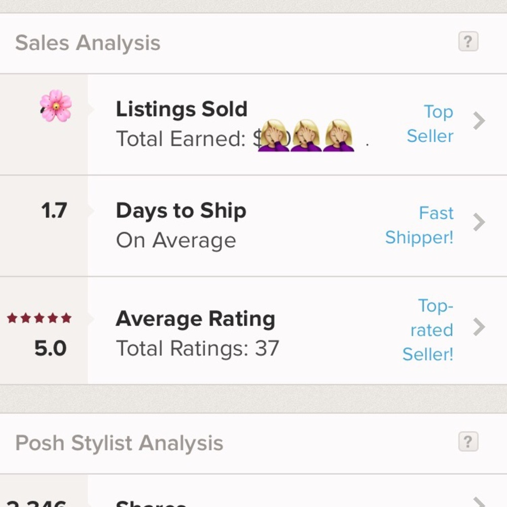
Task: Tap the Posh Stylist Analysis section header
Action: coord(119,443)
